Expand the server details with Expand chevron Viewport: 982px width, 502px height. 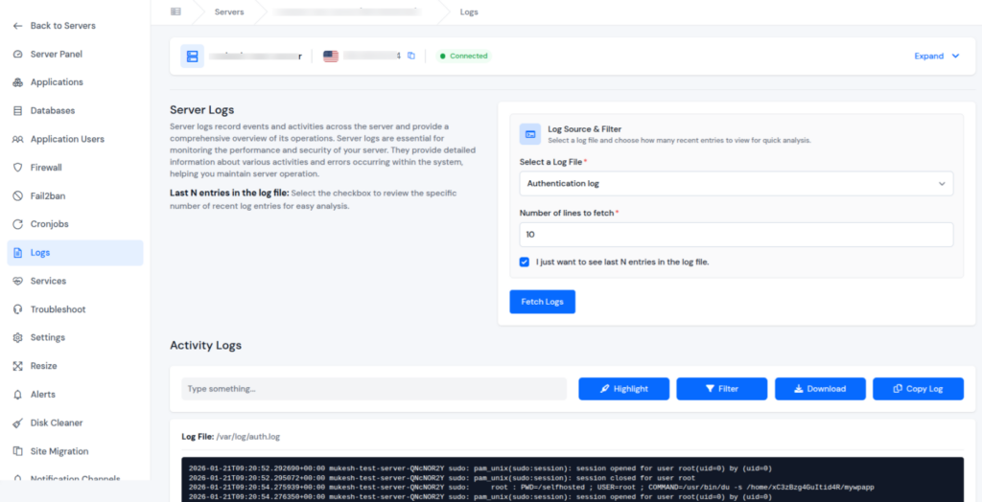pyautogui.click(x=937, y=57)
